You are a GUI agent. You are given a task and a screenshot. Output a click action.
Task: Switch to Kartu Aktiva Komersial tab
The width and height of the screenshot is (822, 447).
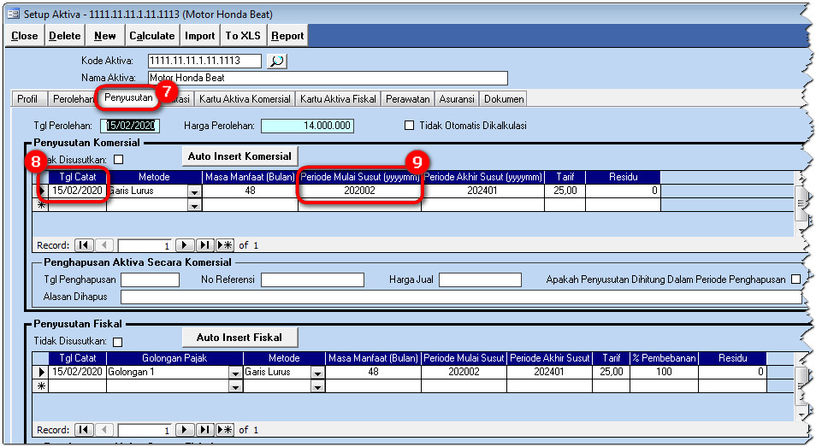245,99
